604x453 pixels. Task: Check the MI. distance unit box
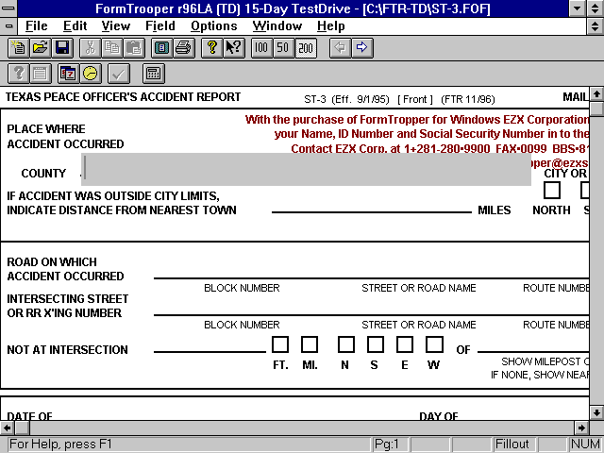pyautogui.click(x=310, y=344)
